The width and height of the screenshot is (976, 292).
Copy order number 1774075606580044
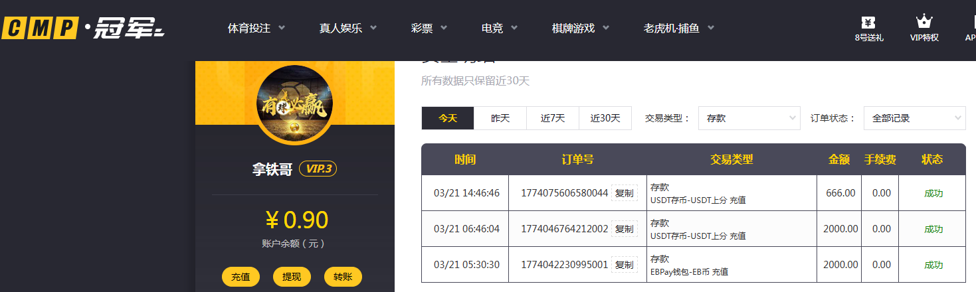pos(624,193)
